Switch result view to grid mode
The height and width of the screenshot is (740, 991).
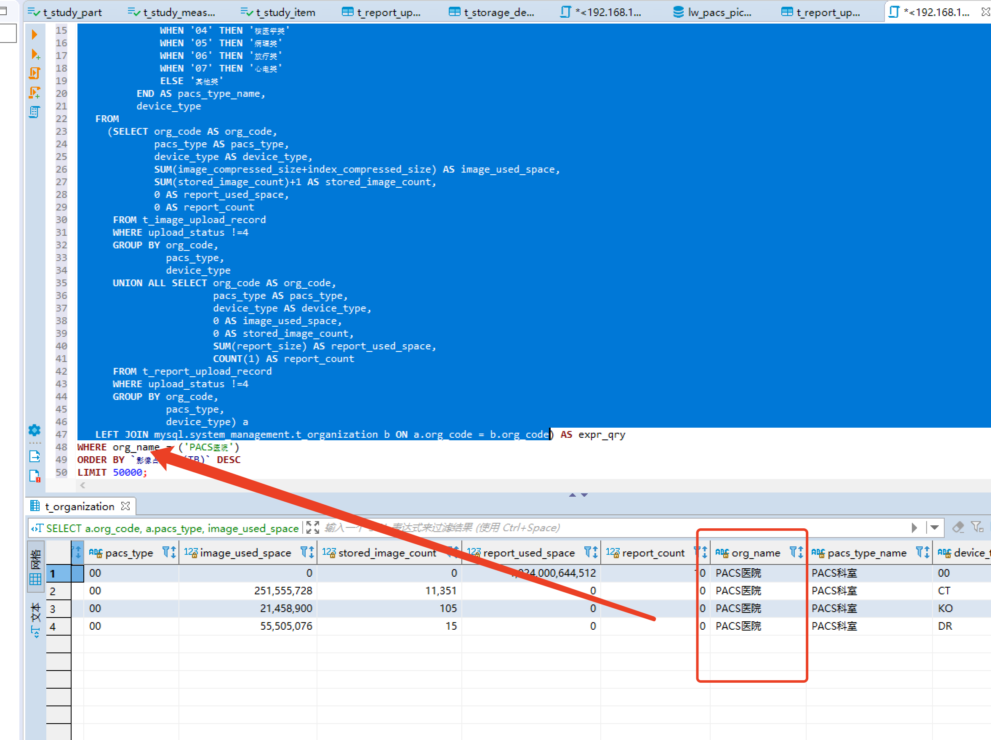pos(35,567)
